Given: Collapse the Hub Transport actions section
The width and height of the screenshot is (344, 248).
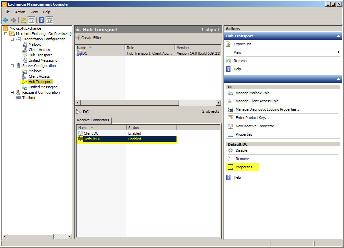Looking at the screenshot, I should click(338, 36).
